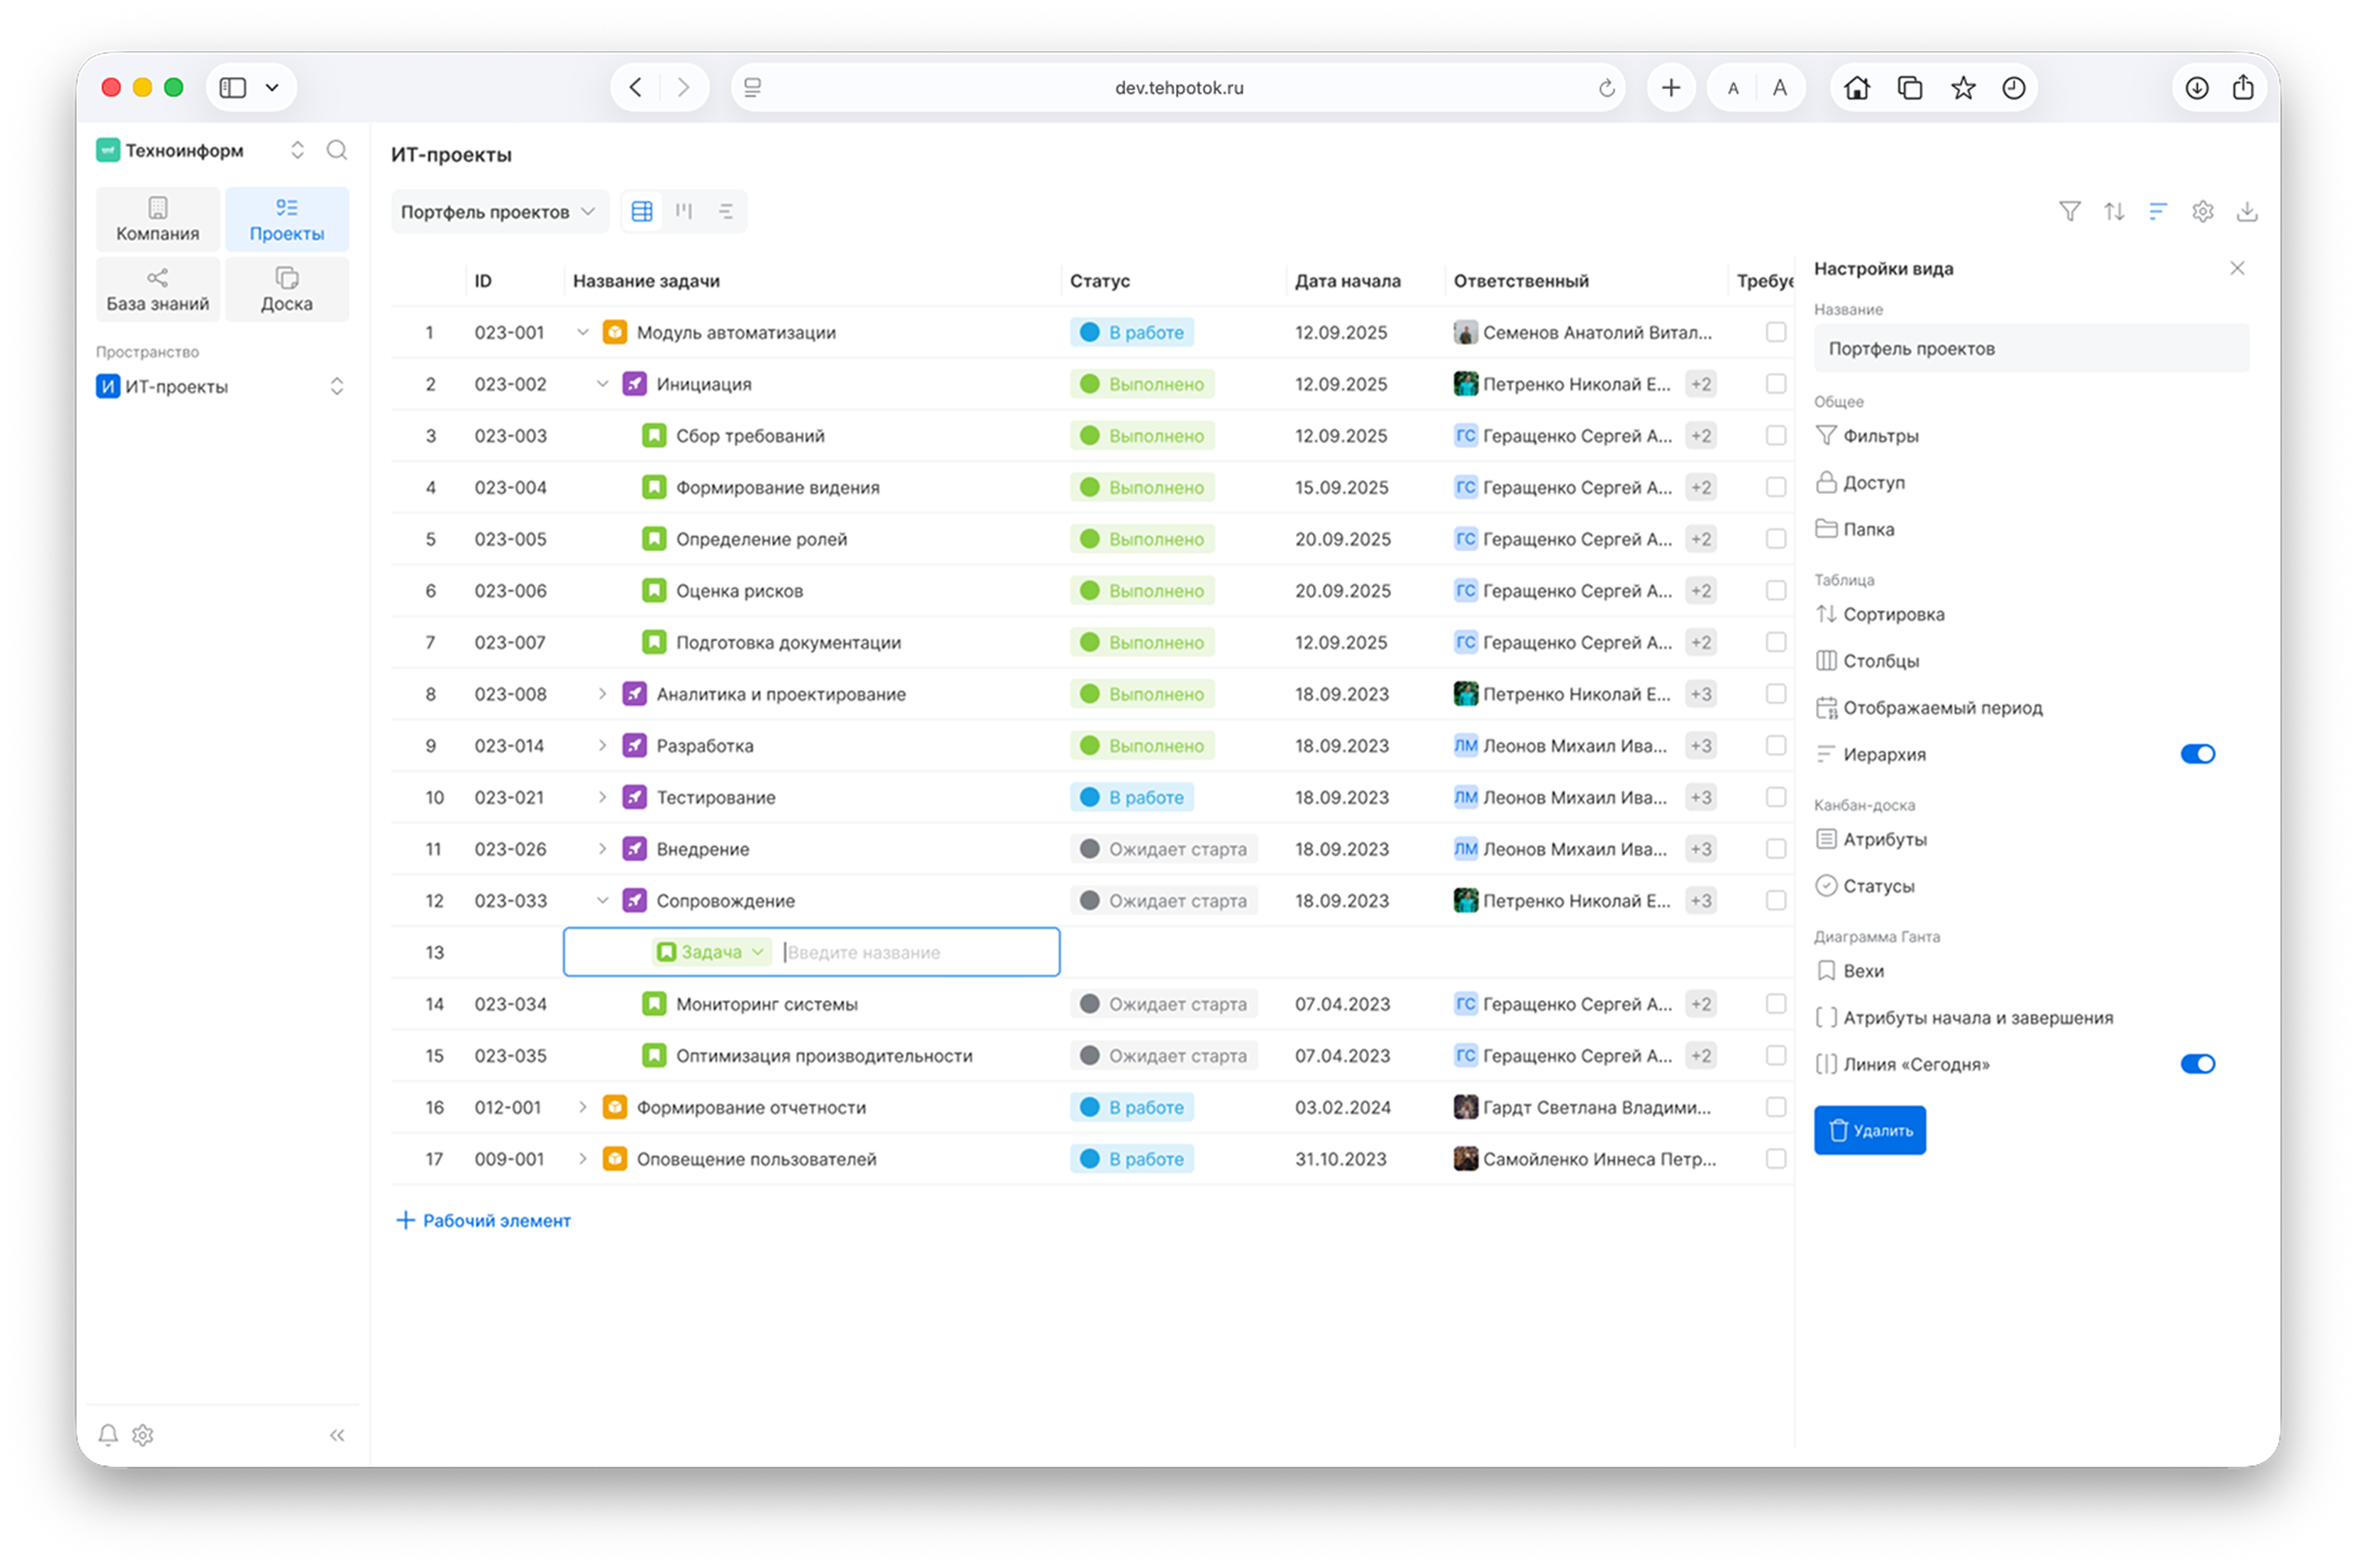Open the Портфель проектов view dropdown
The width and height of the screenshot is (2357, 1568).
point(498,212)
